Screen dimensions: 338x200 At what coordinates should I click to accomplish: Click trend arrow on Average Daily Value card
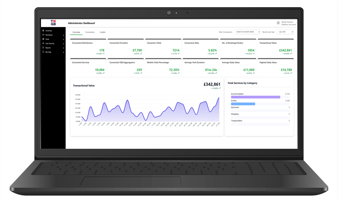pyautogui.click(x=253, y=73)
